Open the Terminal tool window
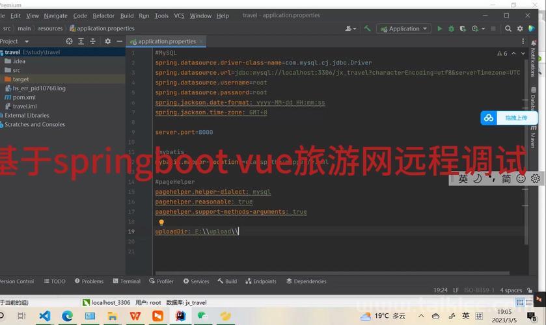The image size is (546, 325). click(x=127, y=281)
